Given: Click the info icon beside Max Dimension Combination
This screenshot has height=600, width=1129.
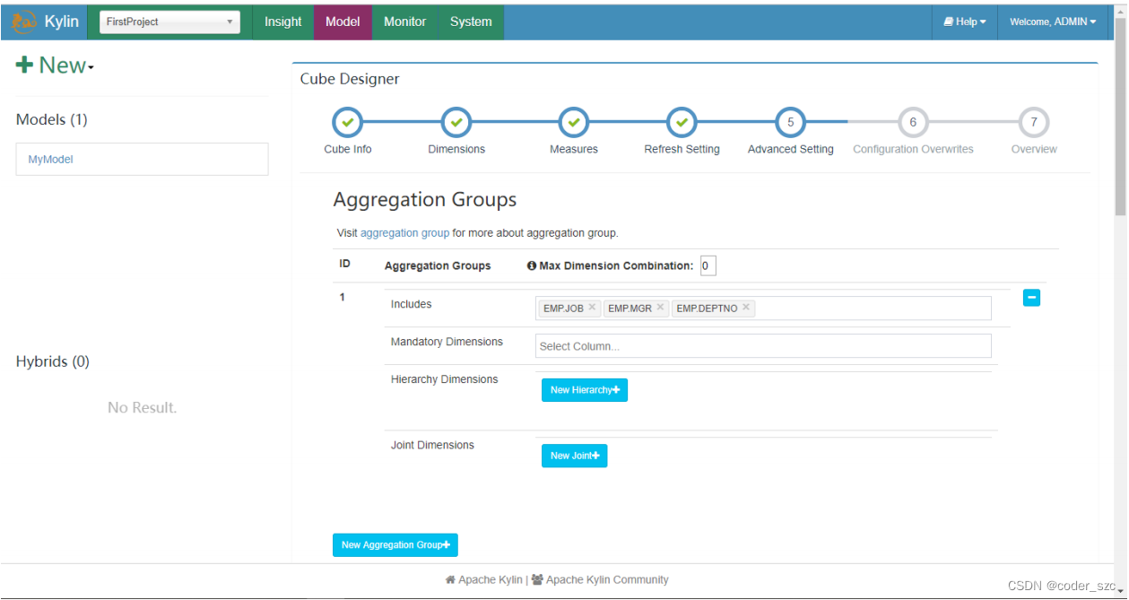Looking at the screenshot, I should (x=532, y=266).
